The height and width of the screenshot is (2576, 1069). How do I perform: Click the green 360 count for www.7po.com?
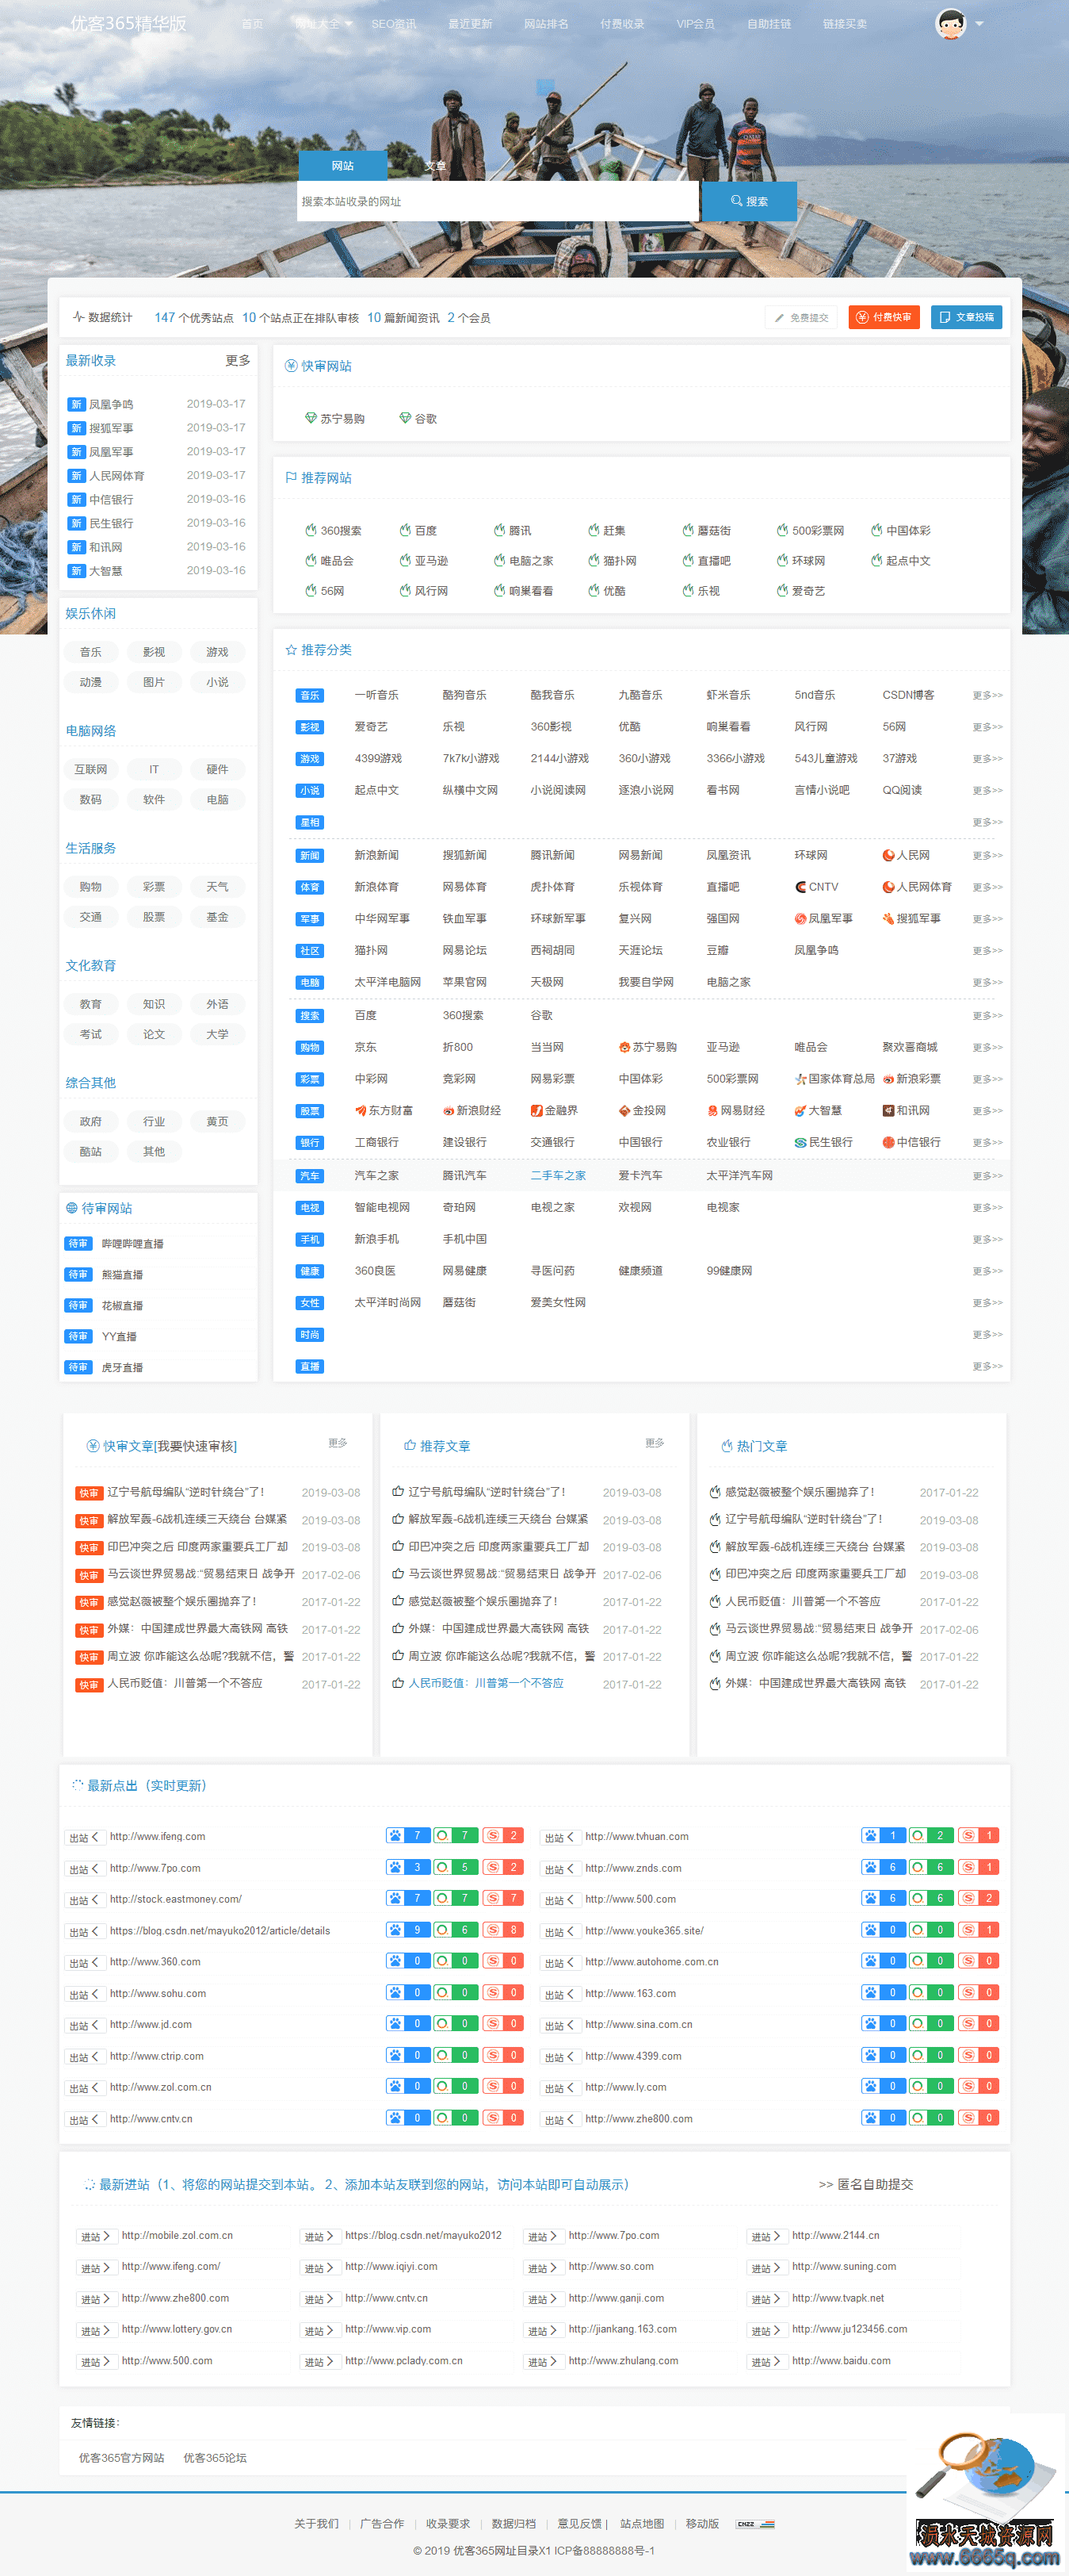[456, 1867]
